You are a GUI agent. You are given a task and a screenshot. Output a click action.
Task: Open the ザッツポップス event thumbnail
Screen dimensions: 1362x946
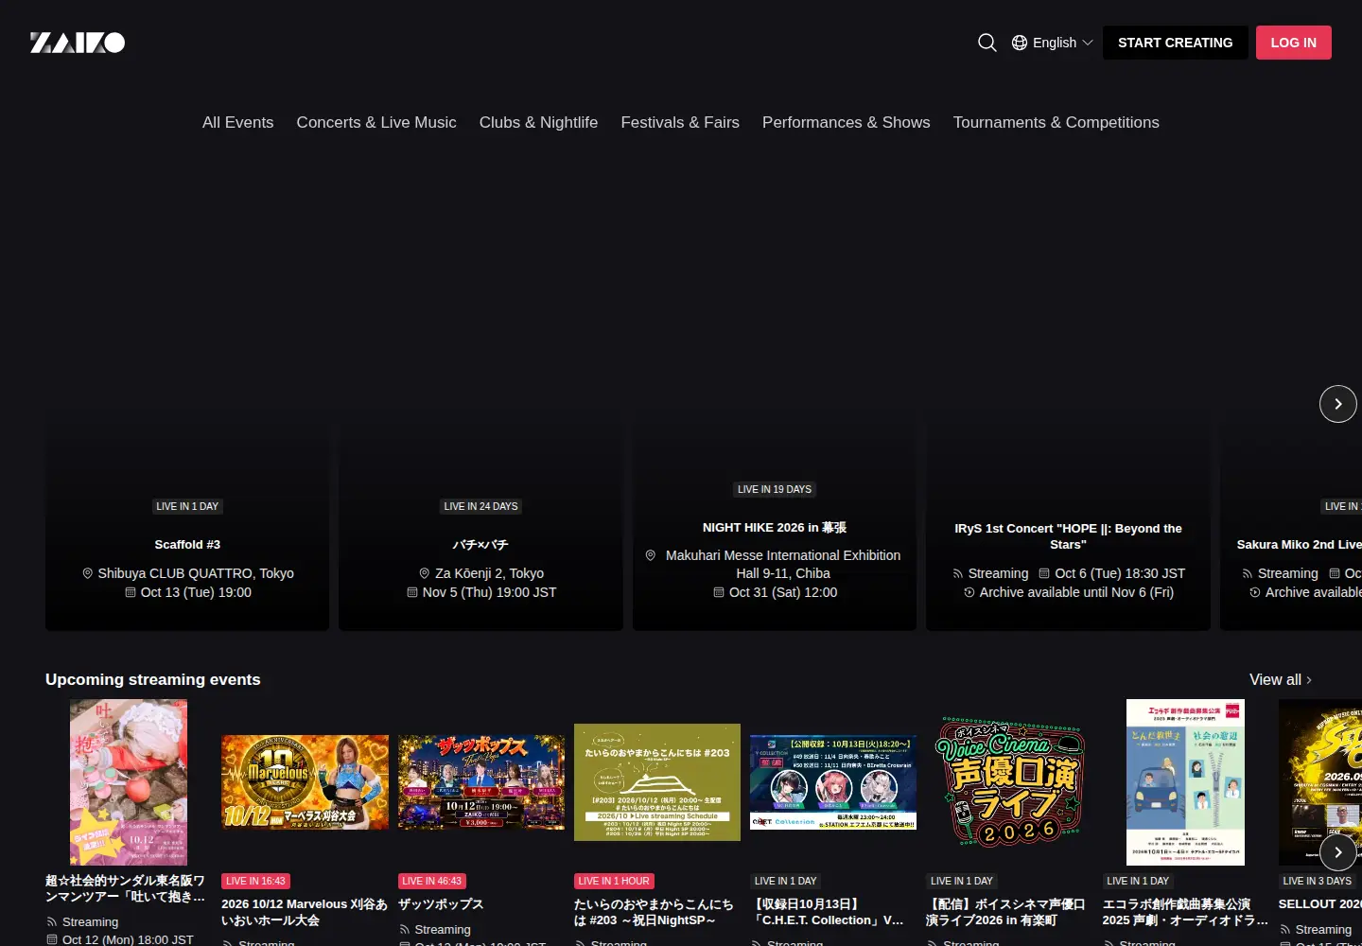pyautogui.click(x=481, y=782)
